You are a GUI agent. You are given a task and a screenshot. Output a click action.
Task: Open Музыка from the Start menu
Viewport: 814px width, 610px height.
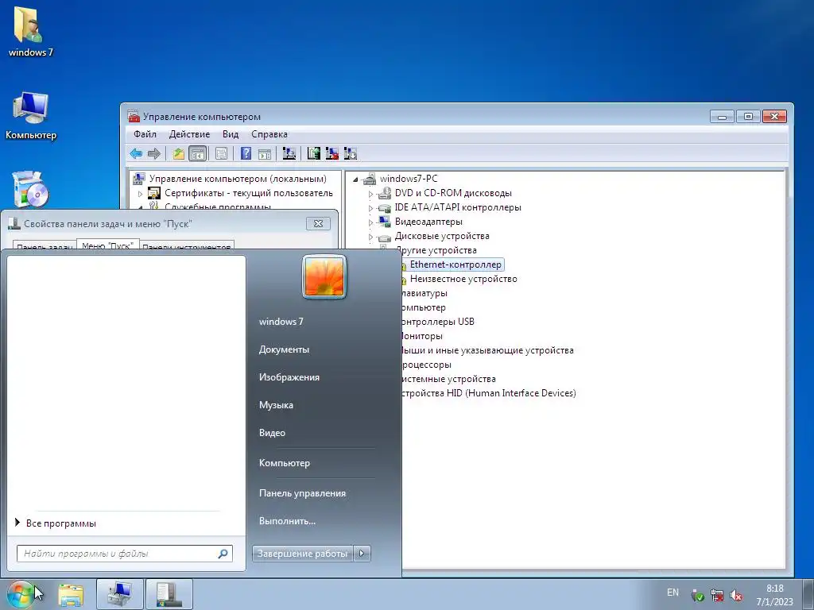276,405
